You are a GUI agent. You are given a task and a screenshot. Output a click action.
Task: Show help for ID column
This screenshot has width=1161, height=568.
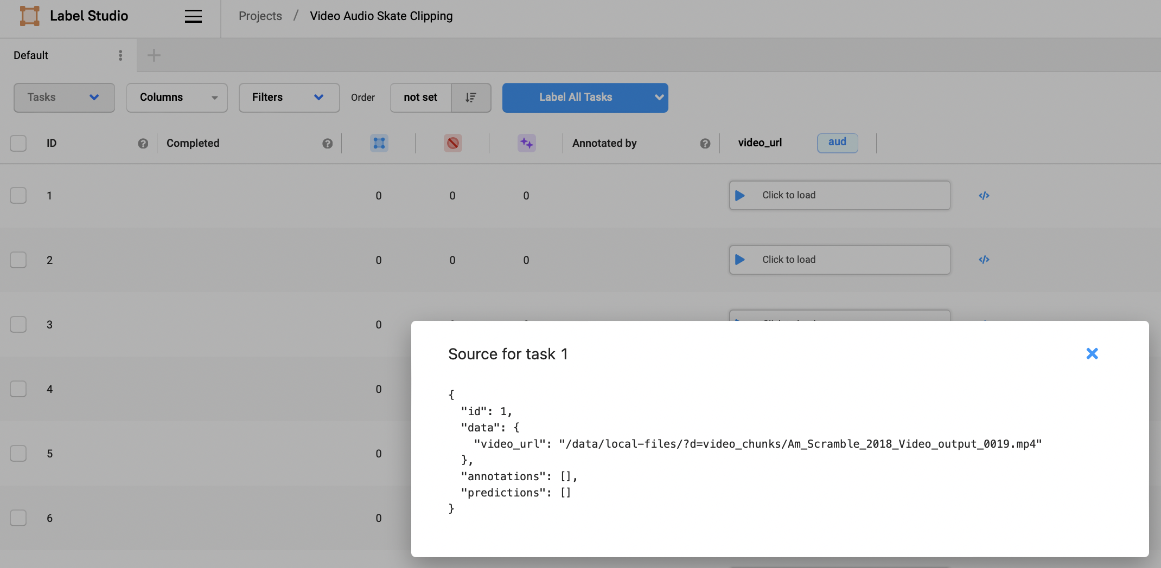click(143, 144)
